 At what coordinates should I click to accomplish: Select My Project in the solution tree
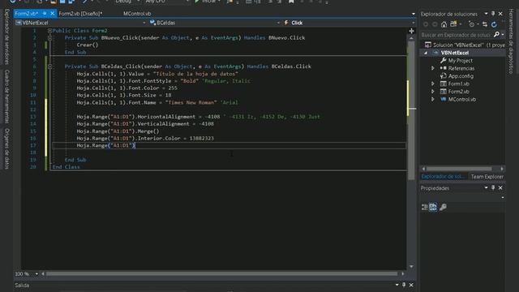[460, 61]
